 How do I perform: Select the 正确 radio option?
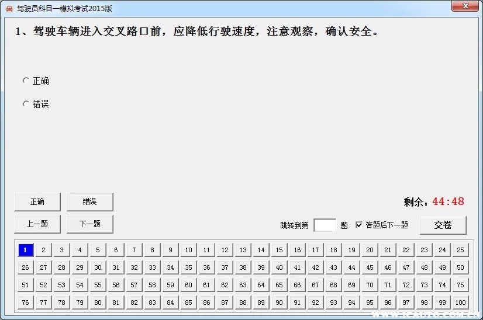[26, 81]
